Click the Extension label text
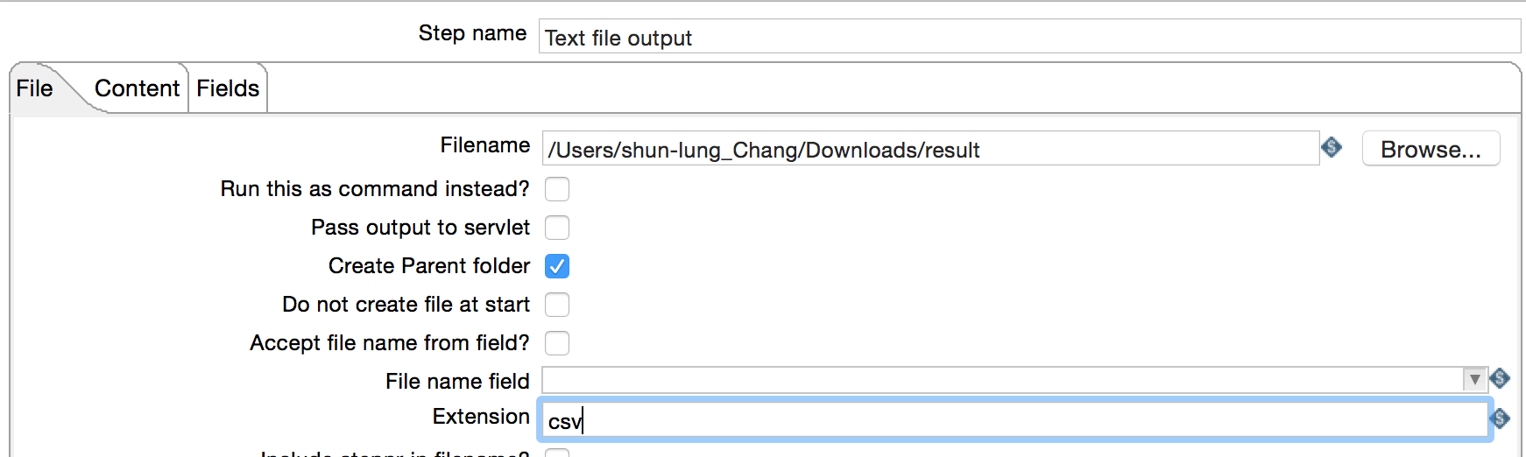 tap(481, 417)
